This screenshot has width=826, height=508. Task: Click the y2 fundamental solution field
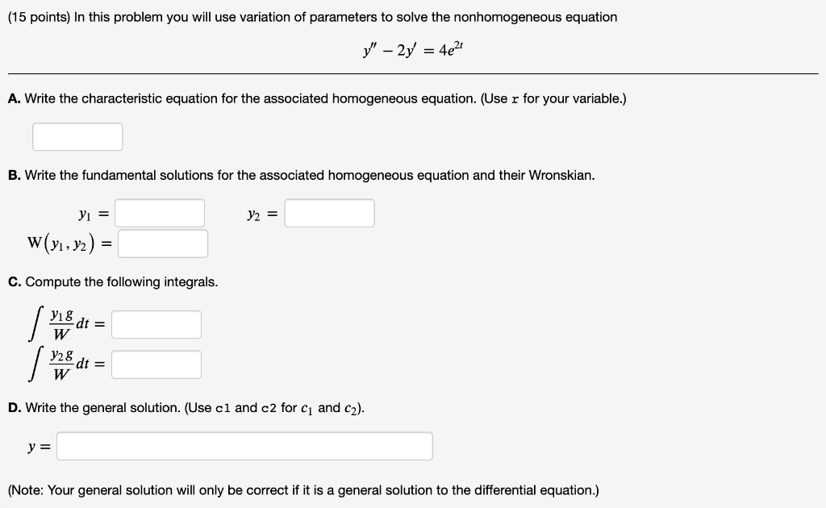[330, 213]
